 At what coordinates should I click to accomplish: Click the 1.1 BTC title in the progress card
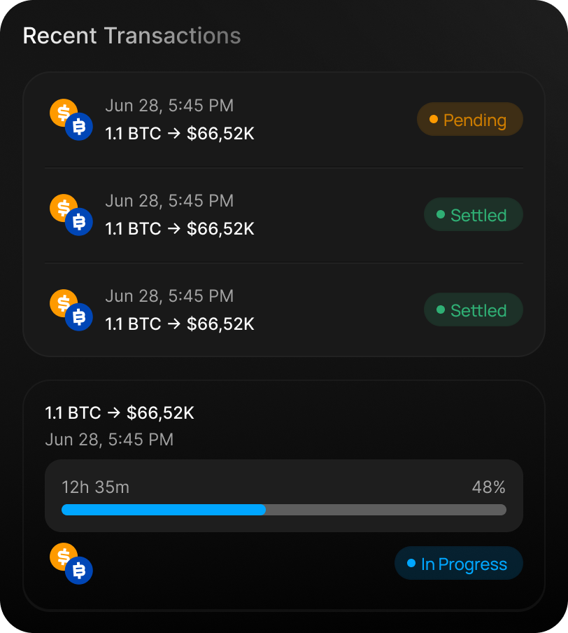[x=120, y=413]
